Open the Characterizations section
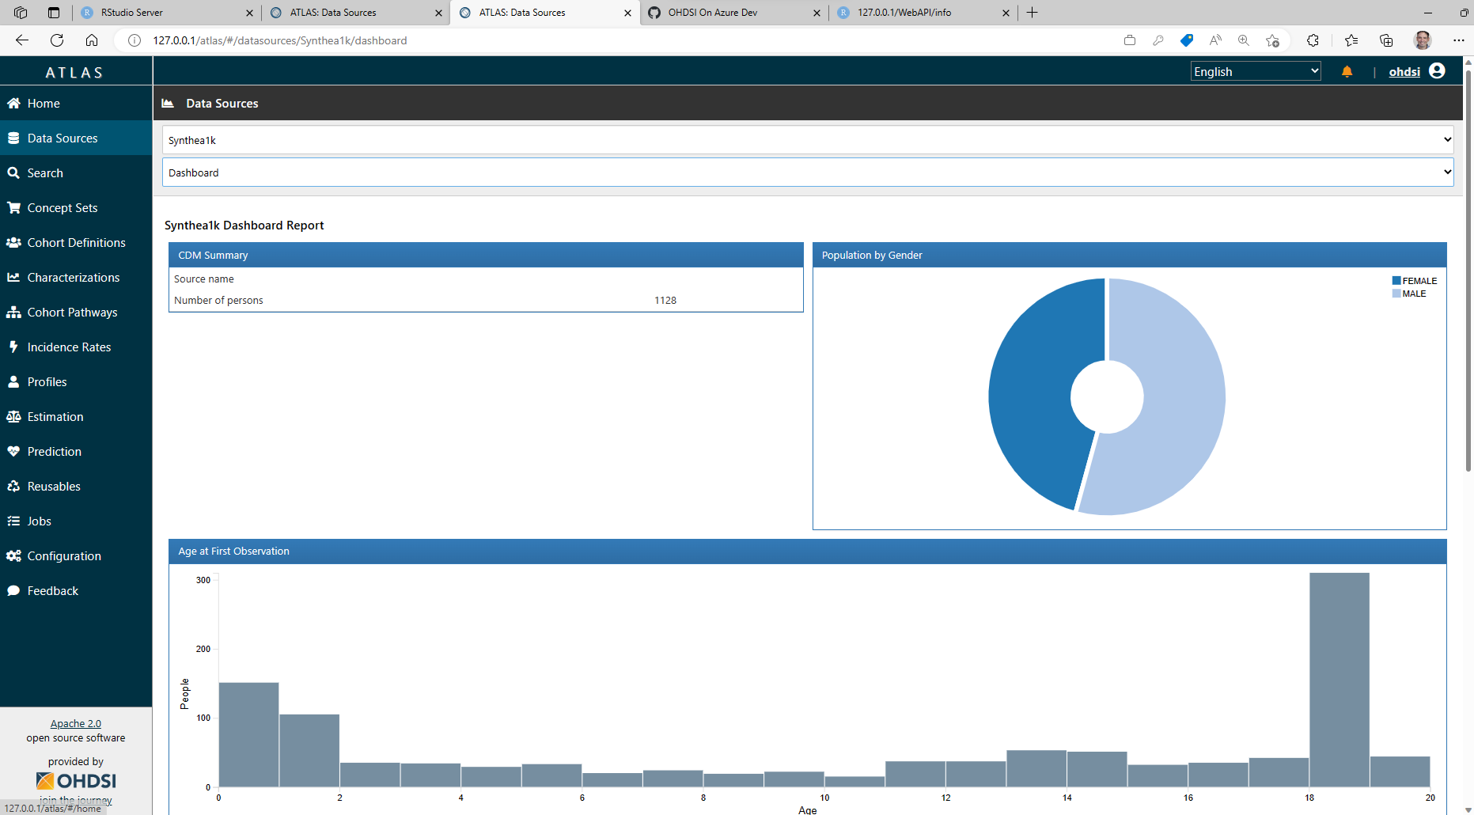This screenshot has width=1474, height=815. [73, 277]
